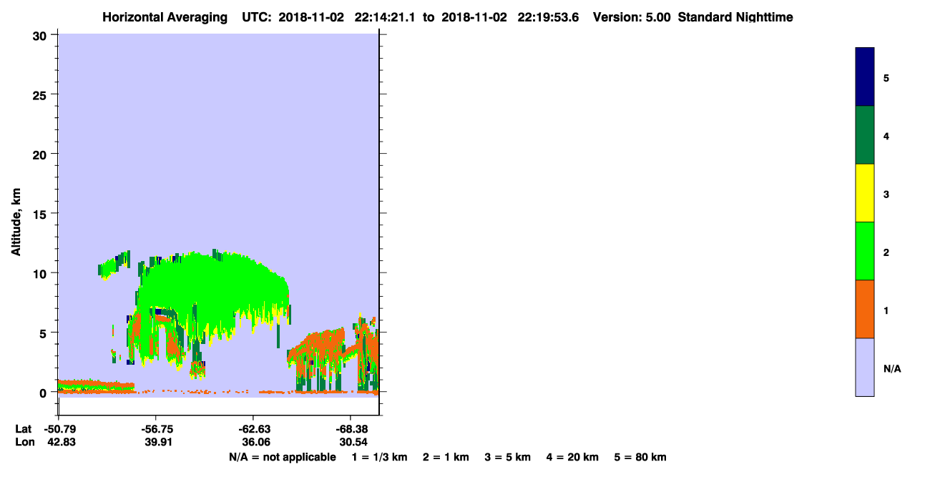Click the legend text "N/A = not applicable"
Viewport: 930px width, 477px height.
pos(282,457)
